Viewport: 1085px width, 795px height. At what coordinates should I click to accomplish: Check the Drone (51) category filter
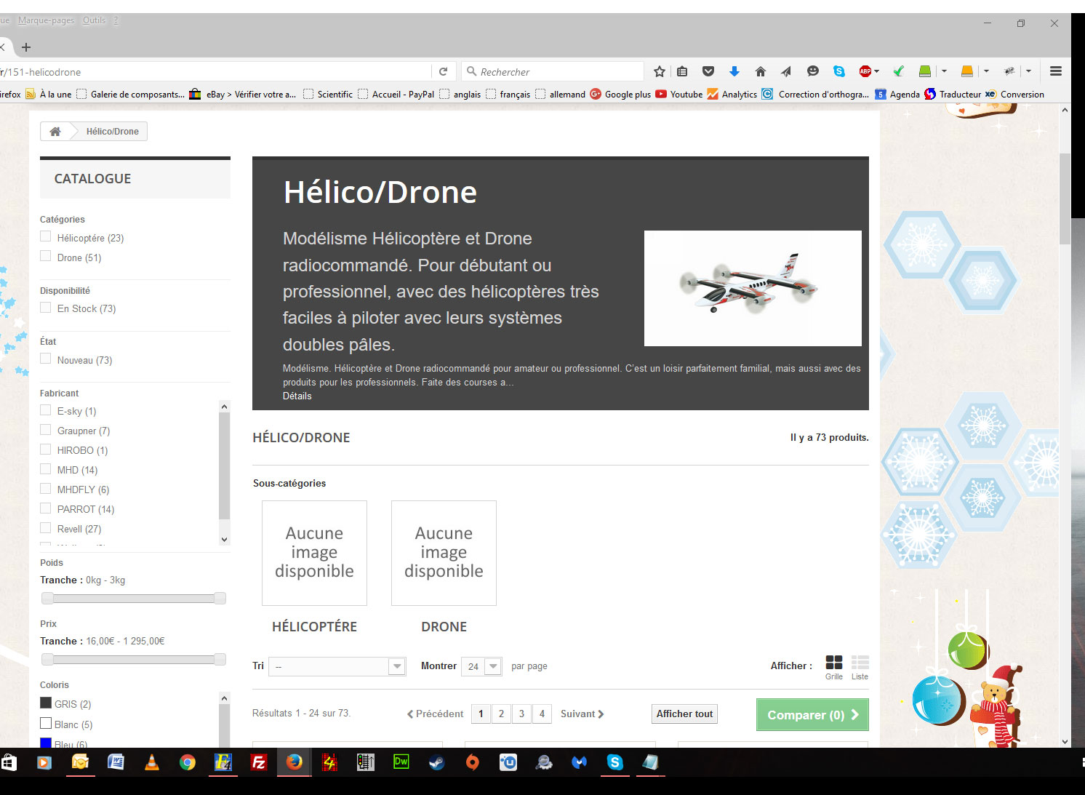[x=46, y=256]
